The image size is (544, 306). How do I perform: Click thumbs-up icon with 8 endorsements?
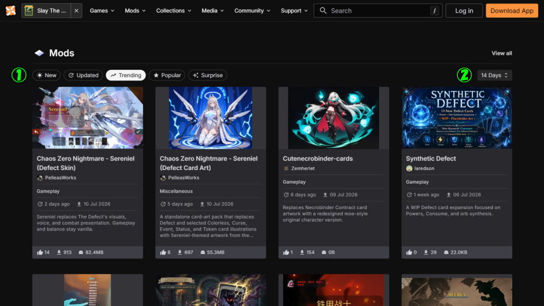[163, 252]
